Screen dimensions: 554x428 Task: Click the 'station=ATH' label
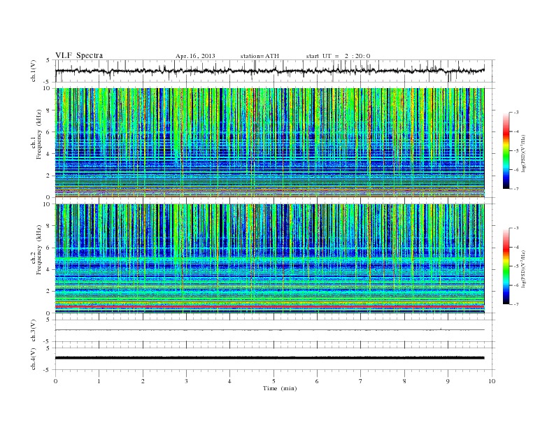click(x=260, y=56)
